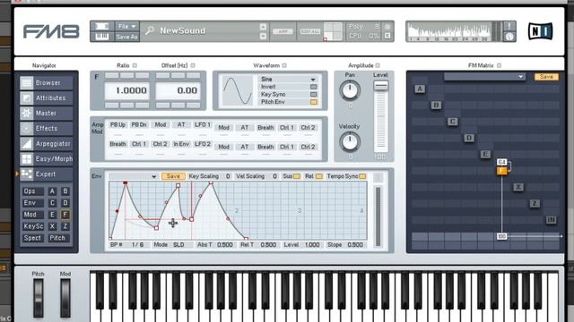
Task: Click the NI logo
Action: [x=540, y=31]
